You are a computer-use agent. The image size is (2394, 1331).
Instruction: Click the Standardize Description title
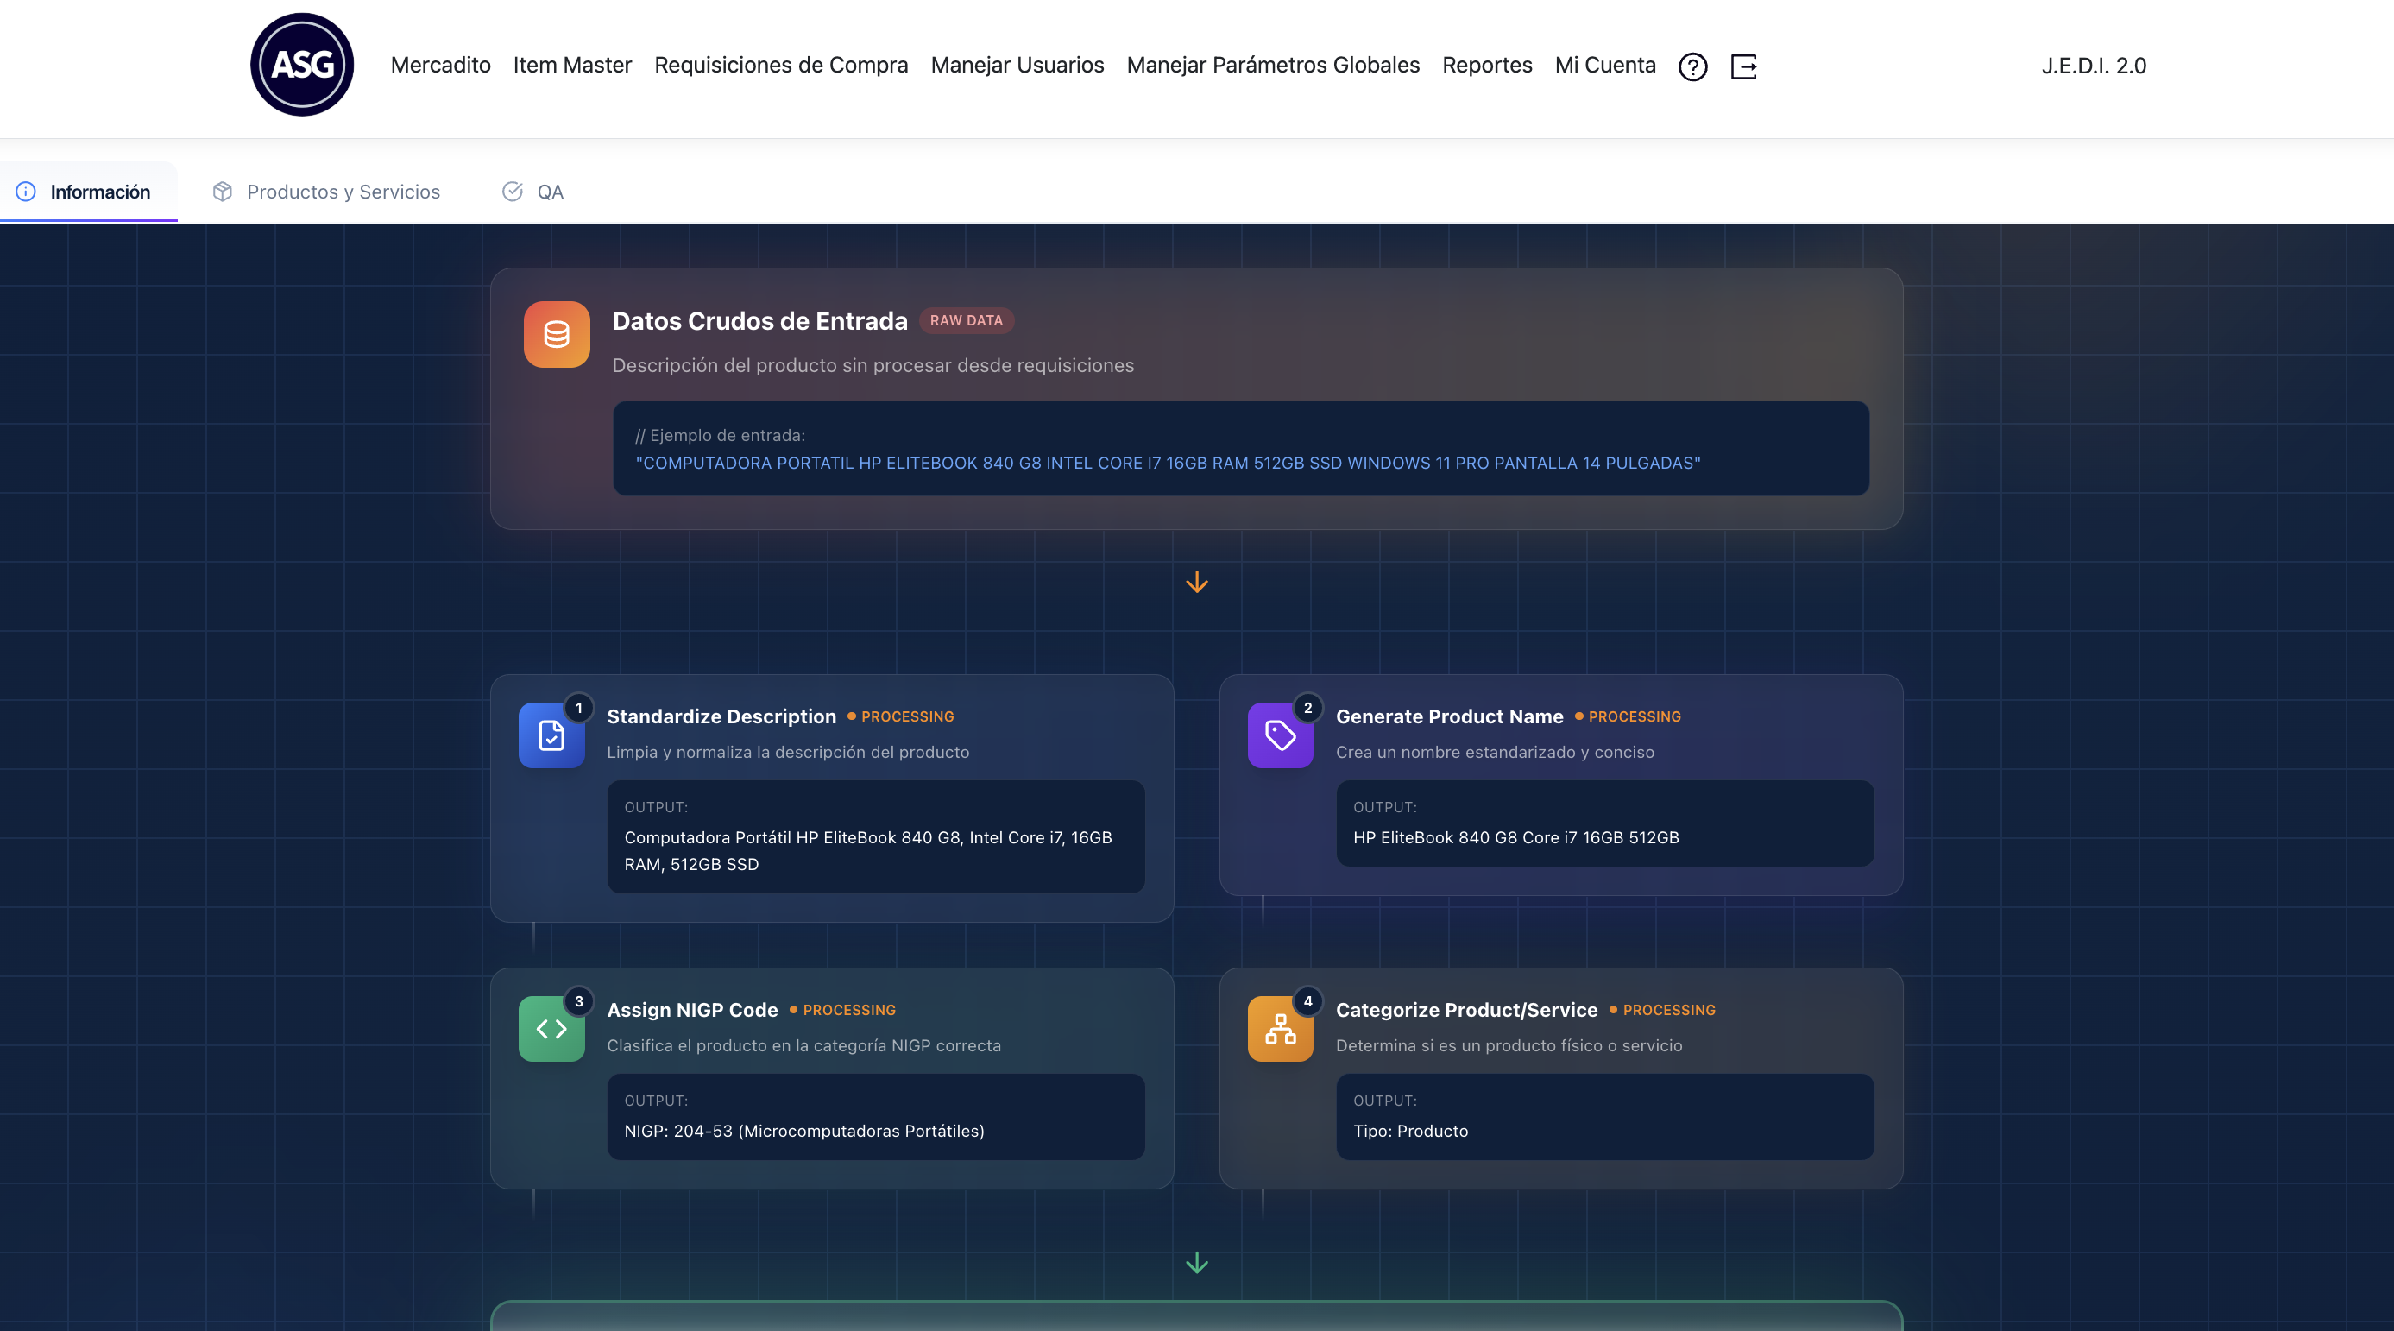[x=721, y=716]
